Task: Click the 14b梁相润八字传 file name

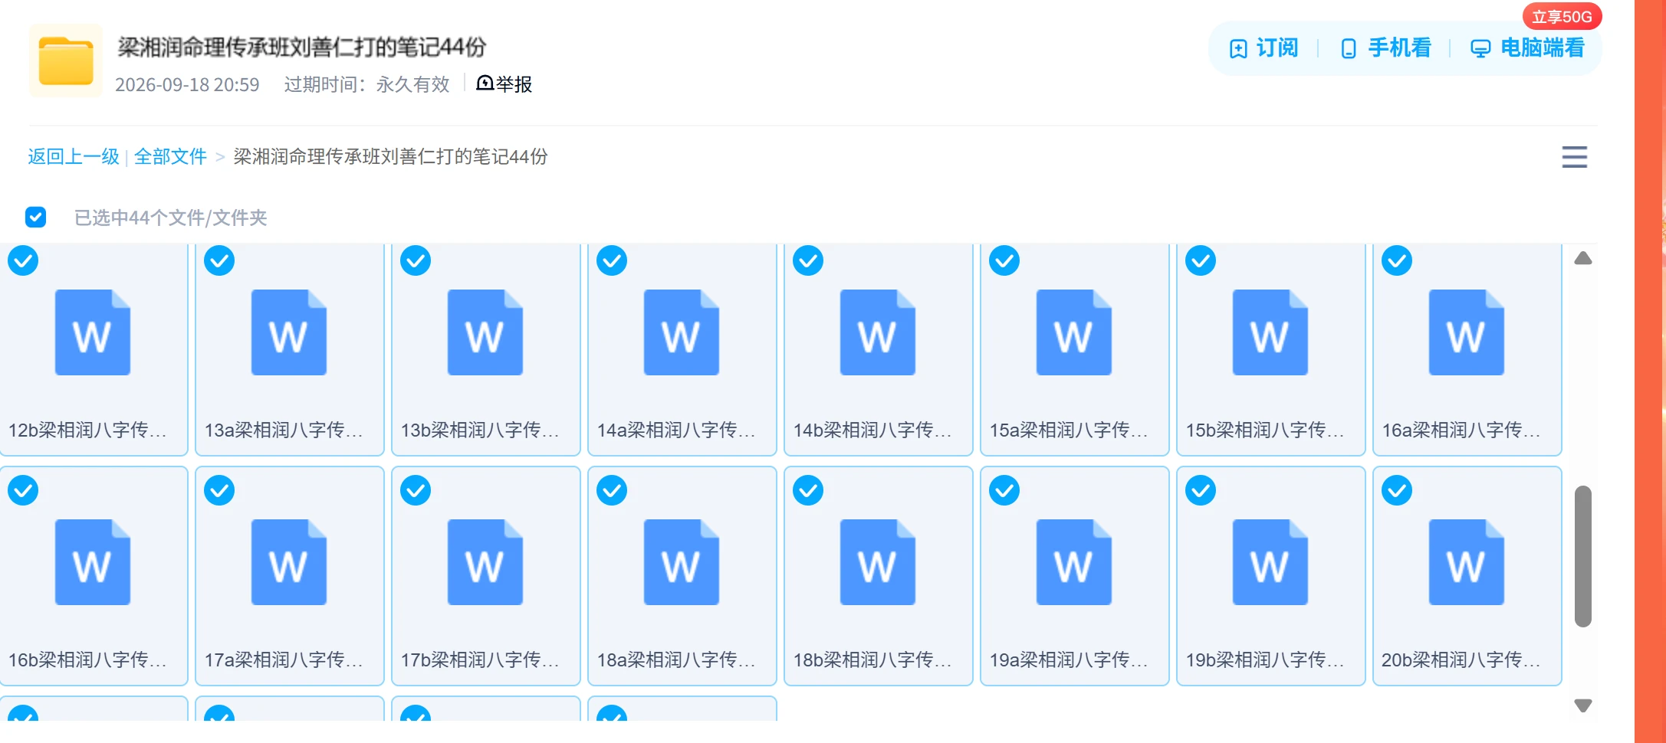Action: pos(872,430)
